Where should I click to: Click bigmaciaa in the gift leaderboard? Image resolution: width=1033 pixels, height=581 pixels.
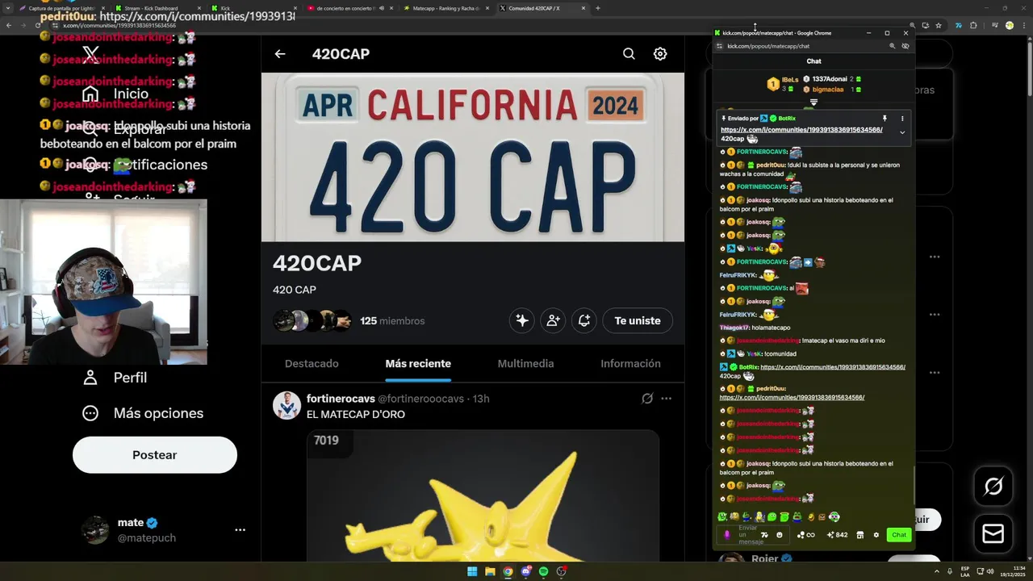click(x=828, y=89)
